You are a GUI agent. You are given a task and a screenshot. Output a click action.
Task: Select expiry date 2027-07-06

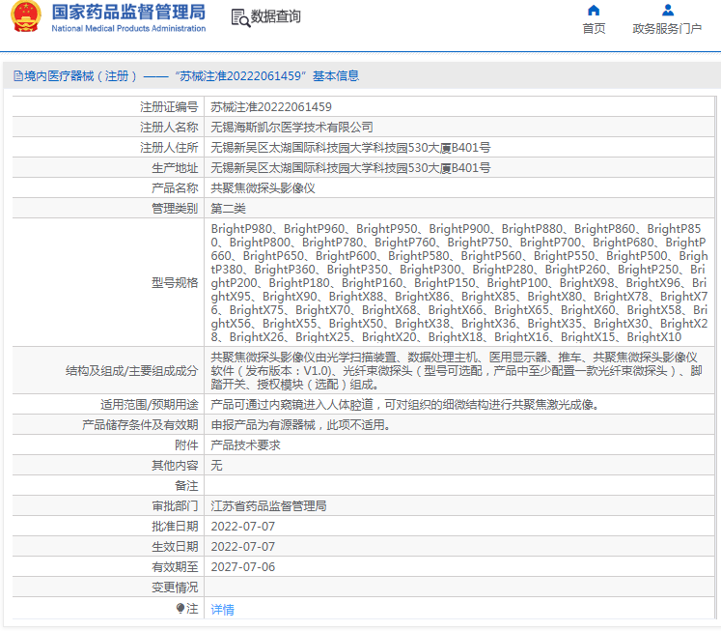tap(243, 566)
